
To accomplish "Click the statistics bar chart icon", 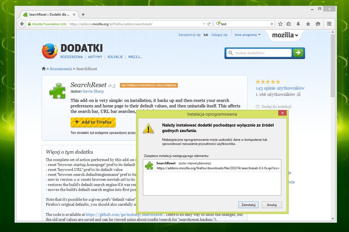I will click(x=299, y=94).
